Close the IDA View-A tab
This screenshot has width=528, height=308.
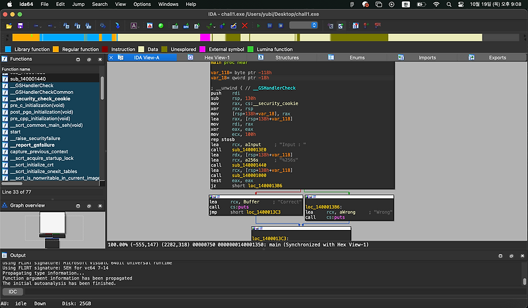112,58
